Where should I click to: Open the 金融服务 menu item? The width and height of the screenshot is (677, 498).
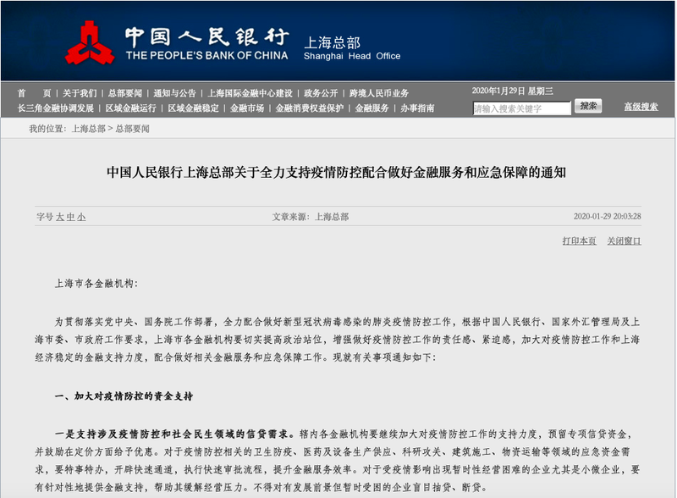(x=372, y=108)
